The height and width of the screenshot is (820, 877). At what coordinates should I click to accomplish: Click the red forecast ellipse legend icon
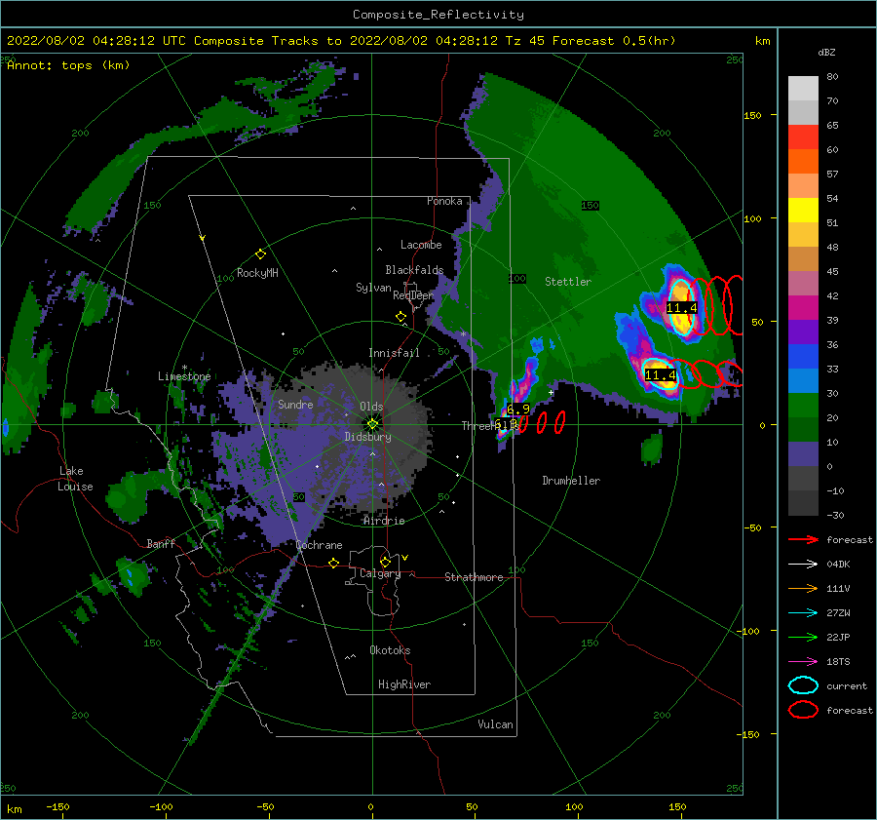tap(803, 710)
